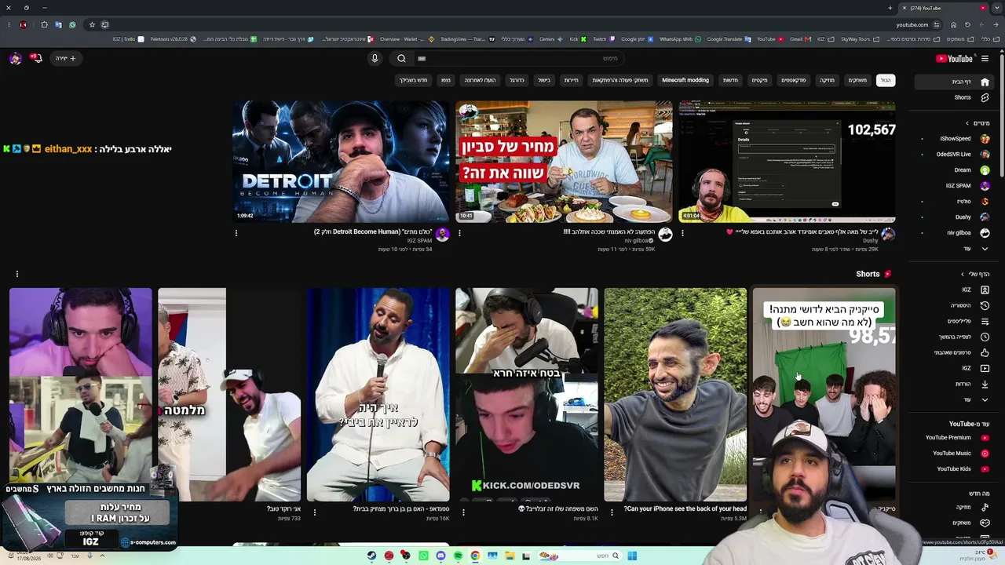Screen dimensions: 1005x565
Task: Open IGZ SPAM channel avatar under Detroit video
Action: pos(442,235)
